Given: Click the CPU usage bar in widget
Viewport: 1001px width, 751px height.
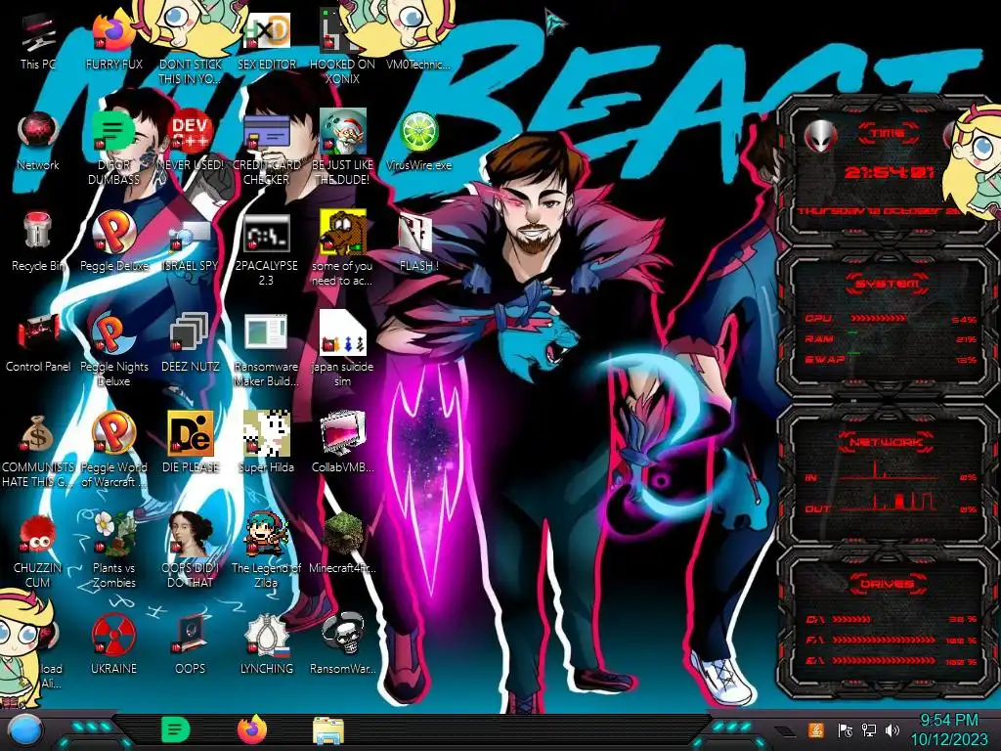Looking at the screenshot, I should pos(877,318).
